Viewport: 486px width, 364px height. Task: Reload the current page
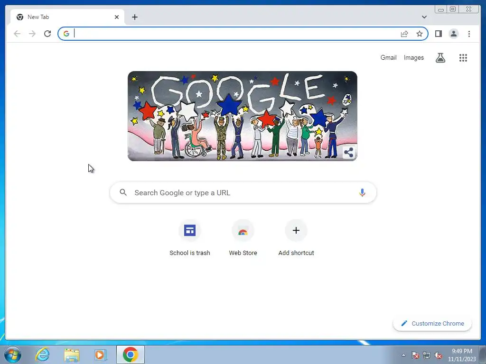[47, 34]
